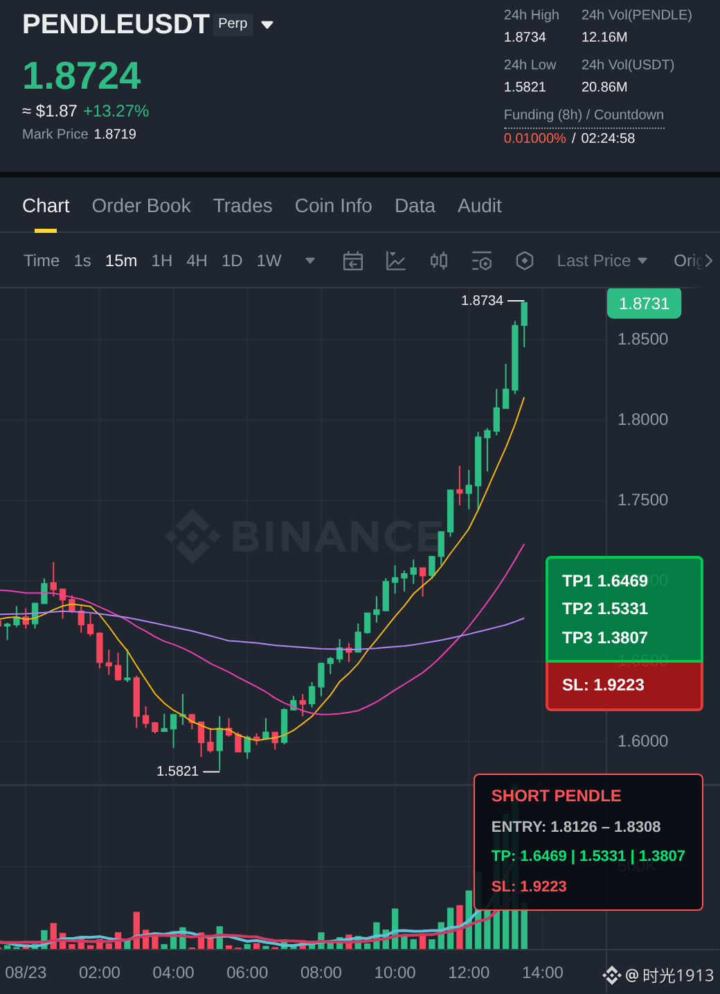Click the current price tag 1.8731
Image resolution: width=720 pixels, height=994 pixels.
click(644, 304)
